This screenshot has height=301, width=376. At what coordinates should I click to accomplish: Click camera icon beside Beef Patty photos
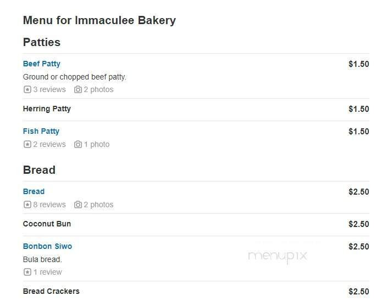pyautogui.click(x=78, y=89)
